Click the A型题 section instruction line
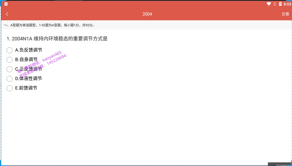 pos(49,25)
